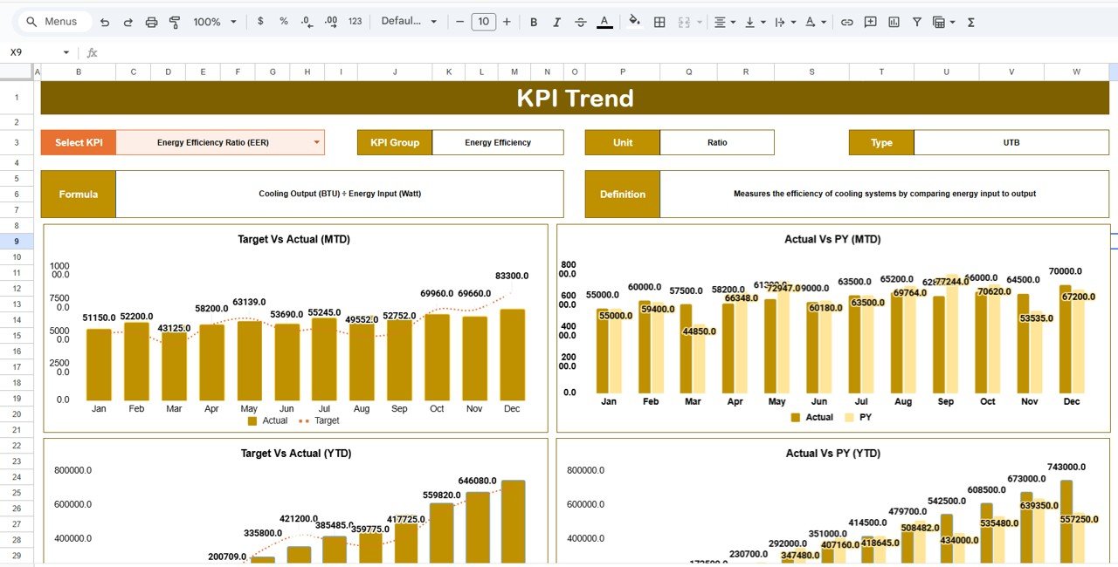The height and width of the screenshot is (567, 1118).
Task: Apply currency format with the dollar icon
Action: pos(259,21)
